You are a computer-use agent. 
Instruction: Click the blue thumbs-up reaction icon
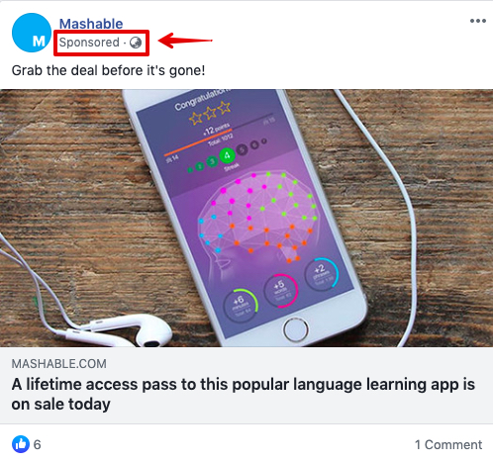click(21, 444)
